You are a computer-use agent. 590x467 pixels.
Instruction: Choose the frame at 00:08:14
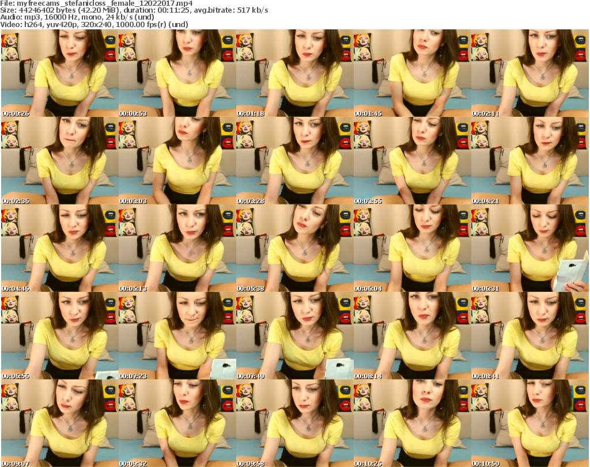tap(413, 336)
